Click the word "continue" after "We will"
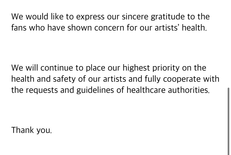Screen dimensions: 231x155 coord(57,68)
